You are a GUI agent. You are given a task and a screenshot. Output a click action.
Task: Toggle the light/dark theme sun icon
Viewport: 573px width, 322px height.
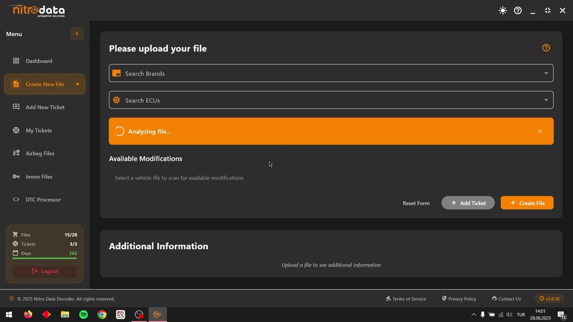503,11
